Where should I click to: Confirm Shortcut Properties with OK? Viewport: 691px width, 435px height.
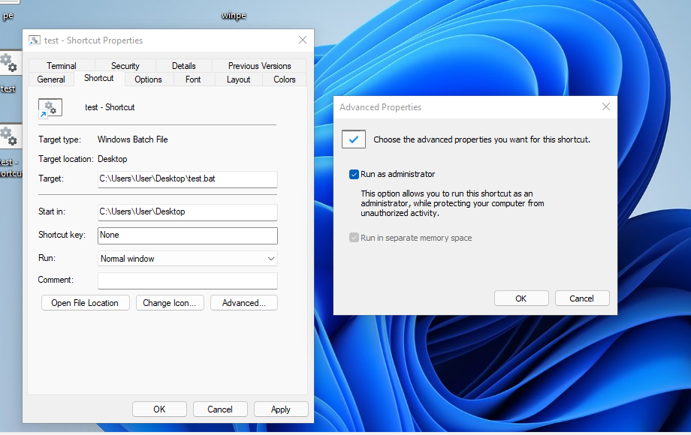click(x=159, y=409)
